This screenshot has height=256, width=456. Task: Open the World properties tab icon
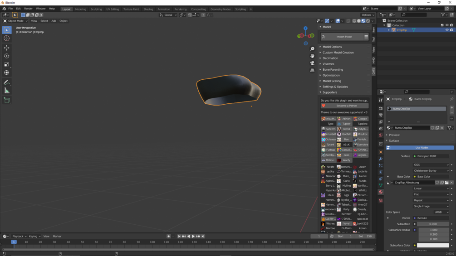pos(381,135)
